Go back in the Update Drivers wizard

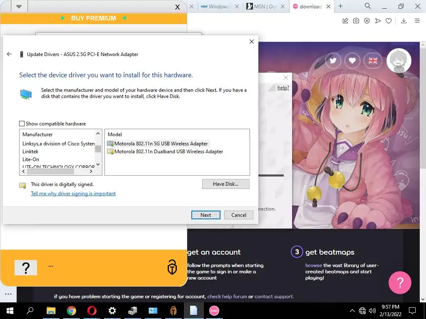point(9,54)
